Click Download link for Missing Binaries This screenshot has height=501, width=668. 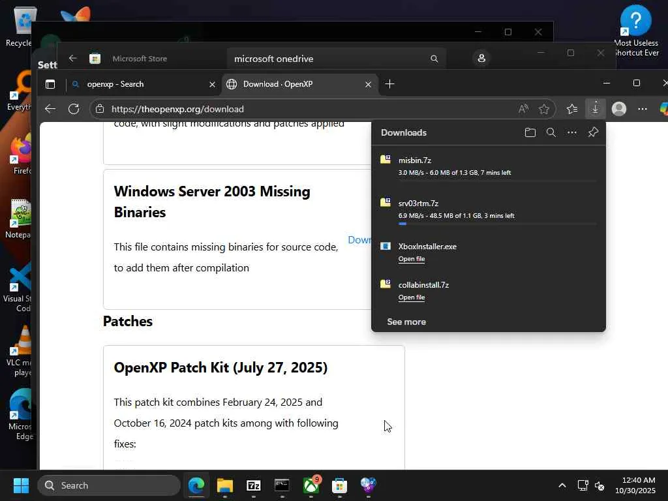[x=359, y=240]
